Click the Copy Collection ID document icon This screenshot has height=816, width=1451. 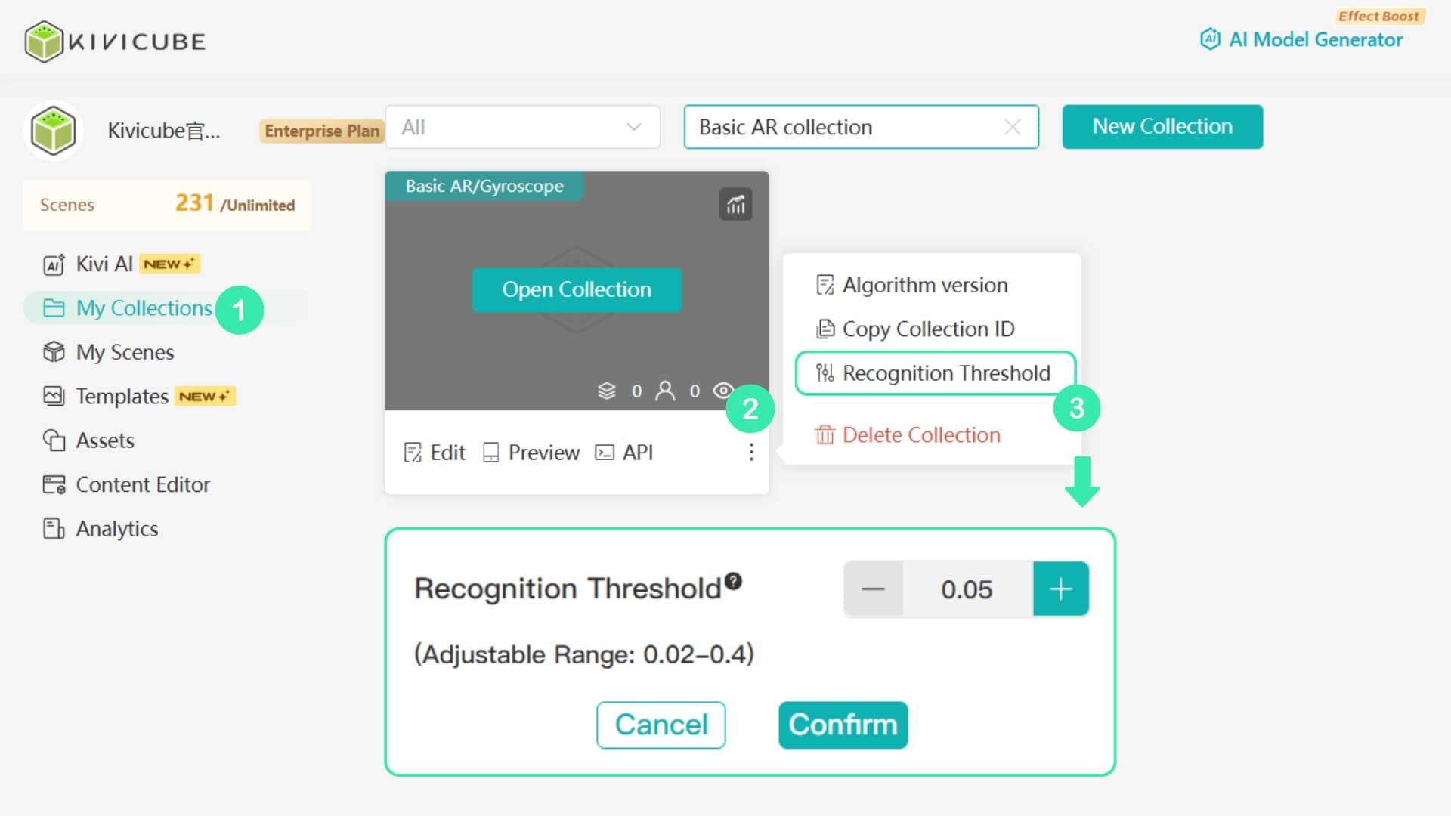825,329
